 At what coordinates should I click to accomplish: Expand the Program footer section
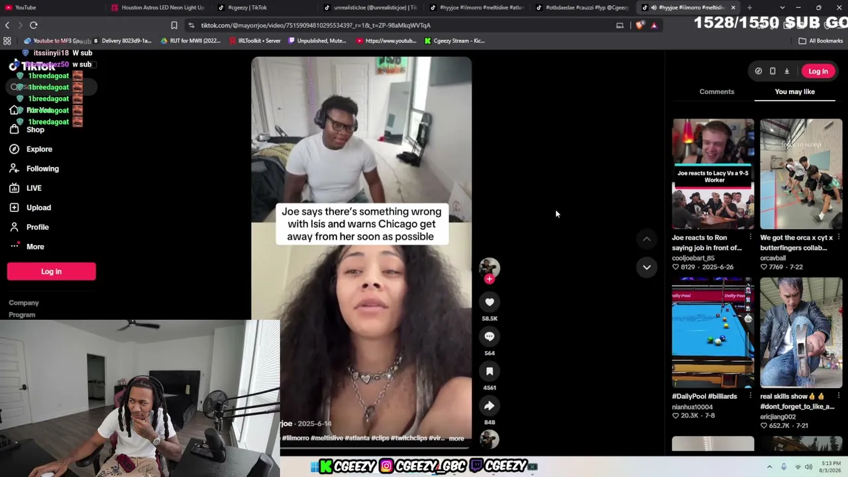pos(22,315)
